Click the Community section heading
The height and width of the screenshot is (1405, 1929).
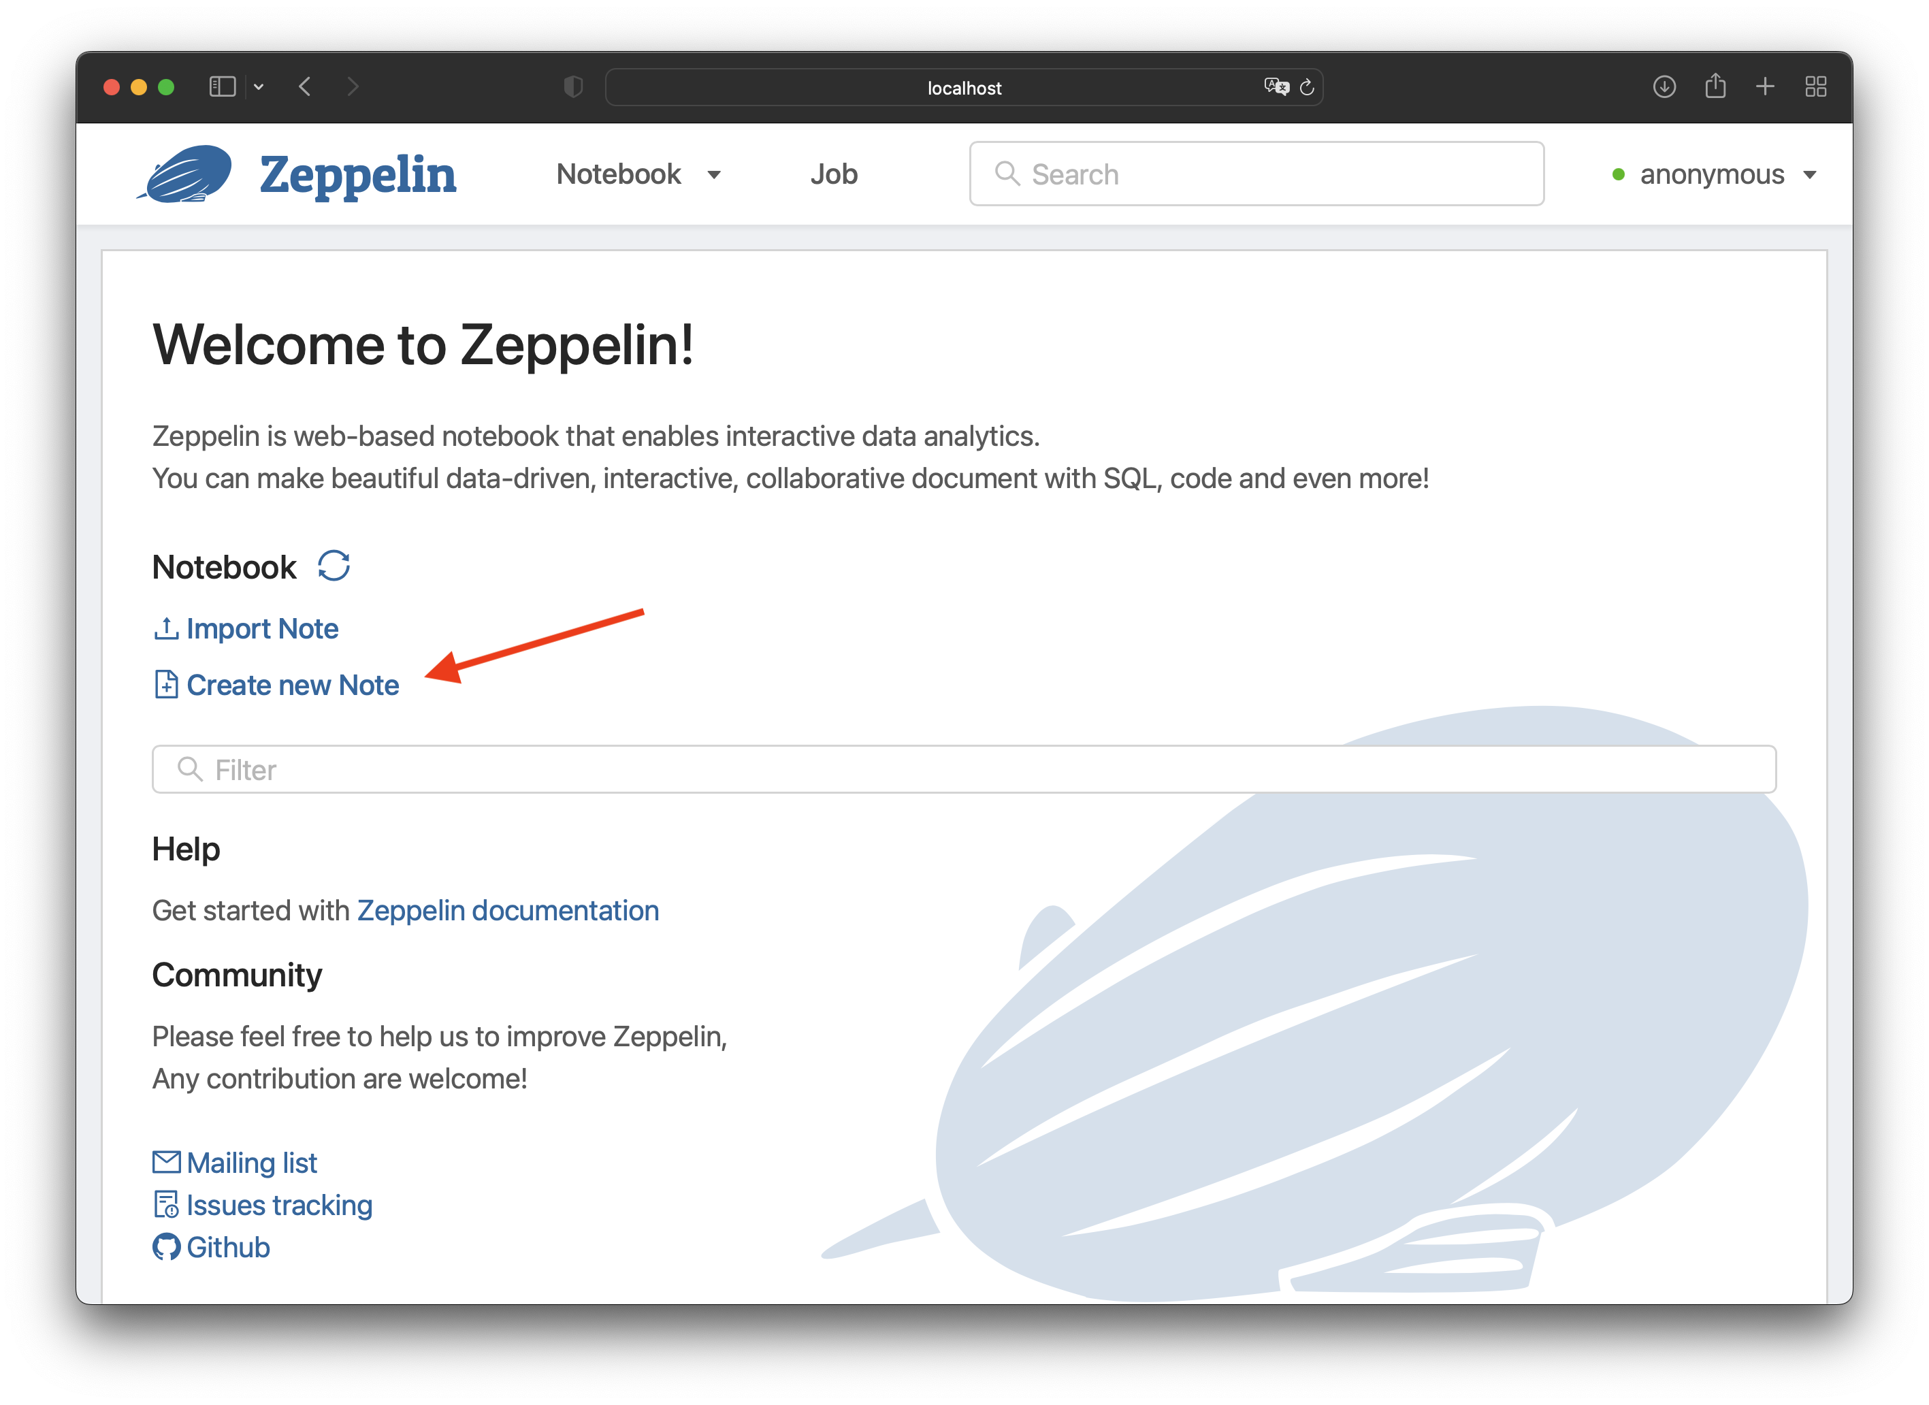[x=238, y=975]
